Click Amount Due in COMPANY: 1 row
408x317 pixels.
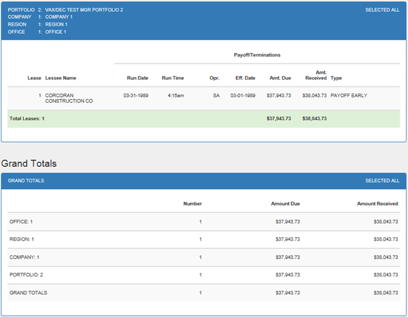coord(288,257)
